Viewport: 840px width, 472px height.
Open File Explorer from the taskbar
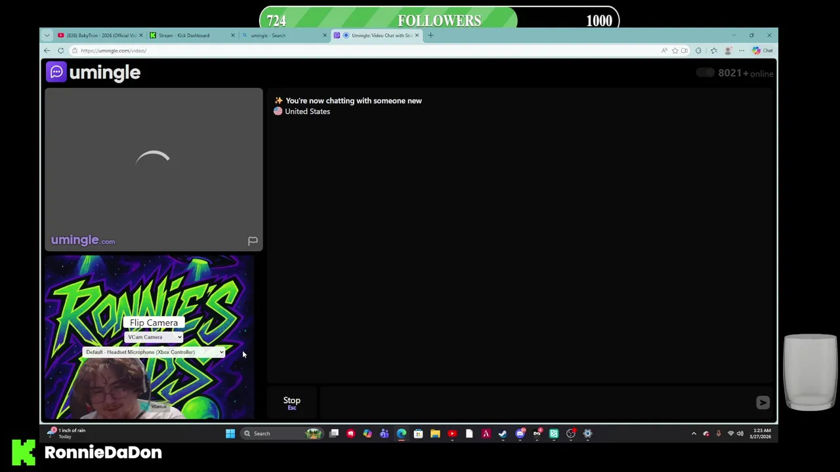coord(435,433)
